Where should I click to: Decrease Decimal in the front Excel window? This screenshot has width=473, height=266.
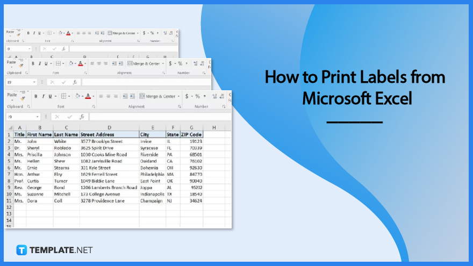pos(221,96)
